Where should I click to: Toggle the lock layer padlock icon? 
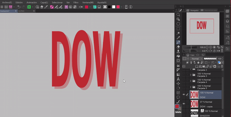click(x=198, y=63)
